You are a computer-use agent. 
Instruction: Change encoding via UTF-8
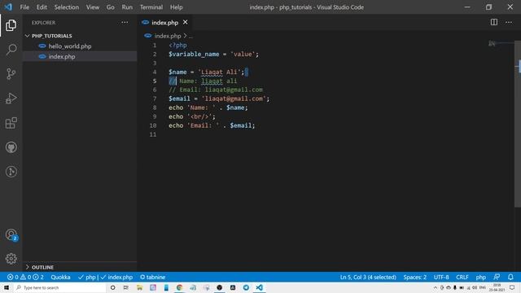click(x=441, y=277)
